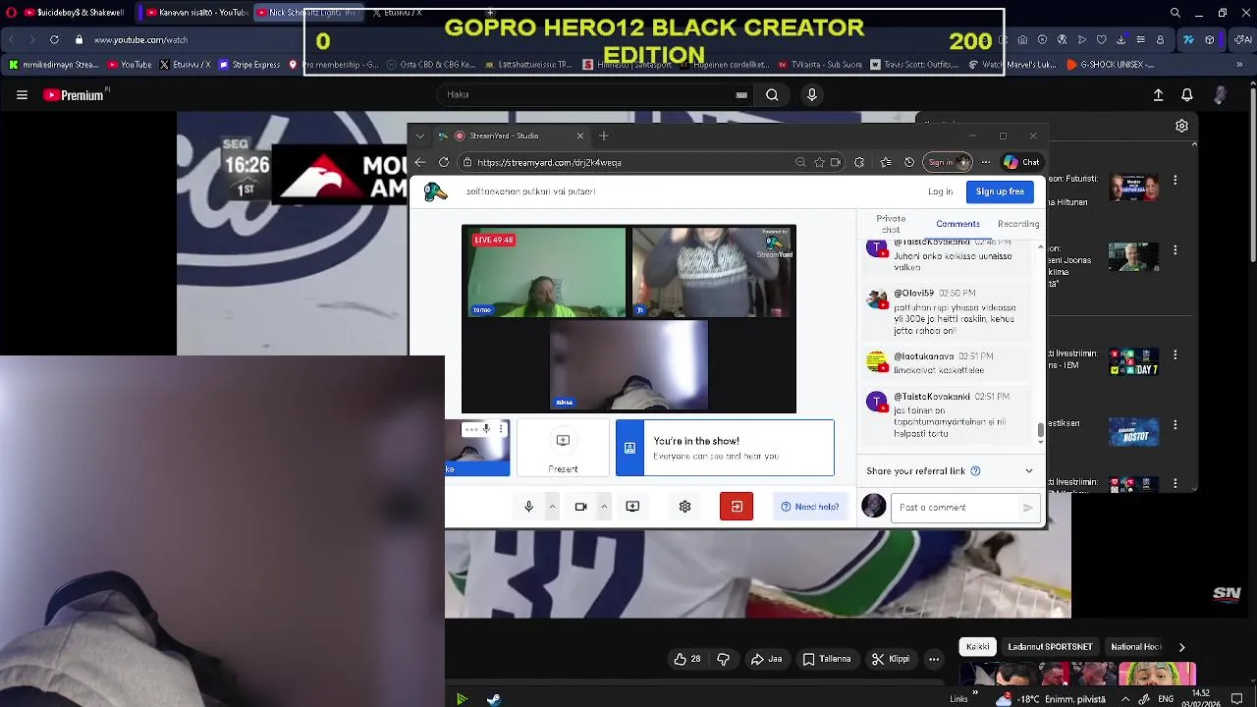Image resolution: width=1257 pixels, height=707 pixels.
Task: Bookmark StreamYard page with star icon
Action: [x=819, y=163]
